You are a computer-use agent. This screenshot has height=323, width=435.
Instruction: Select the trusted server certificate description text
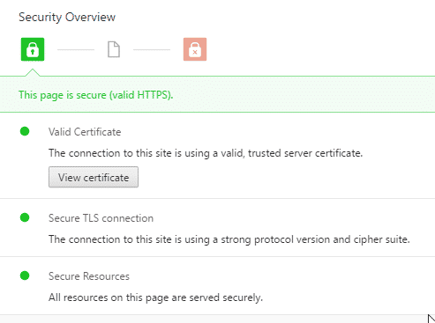(x=206, y=153)
